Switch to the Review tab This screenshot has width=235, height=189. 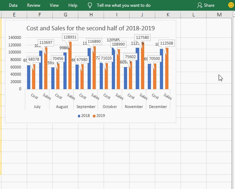click(33, 5)
